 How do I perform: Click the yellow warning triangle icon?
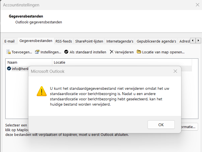point(42,91)
